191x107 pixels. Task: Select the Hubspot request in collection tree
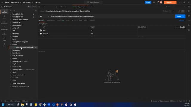(23, 48)
